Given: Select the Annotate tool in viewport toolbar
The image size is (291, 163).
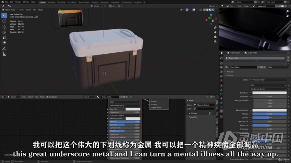Looking at the screenshot, I should 4,49.
